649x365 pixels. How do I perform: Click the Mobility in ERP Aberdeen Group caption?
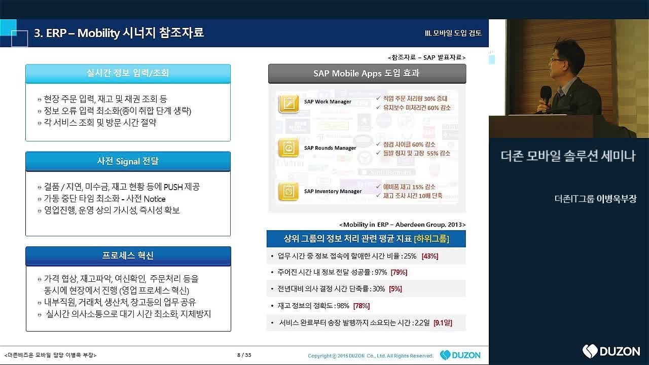click(402, 225)
